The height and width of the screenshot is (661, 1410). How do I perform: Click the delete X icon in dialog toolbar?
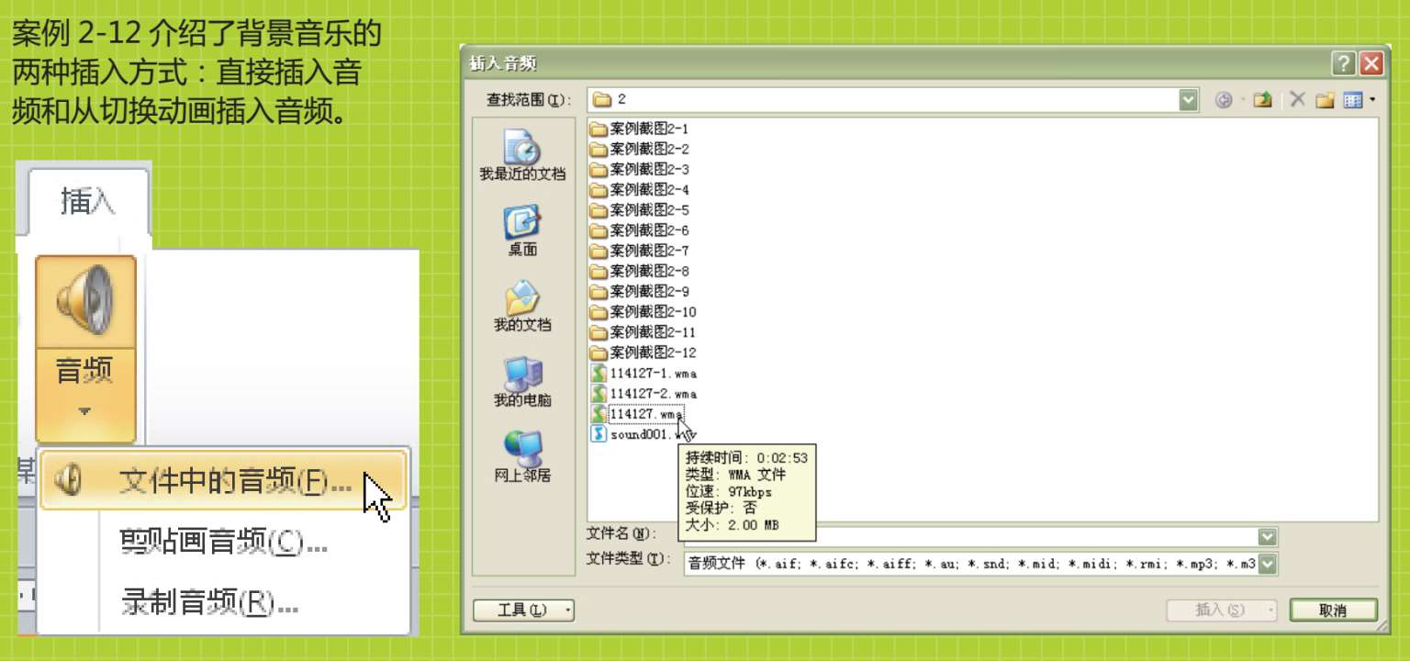pos(1297,100)
